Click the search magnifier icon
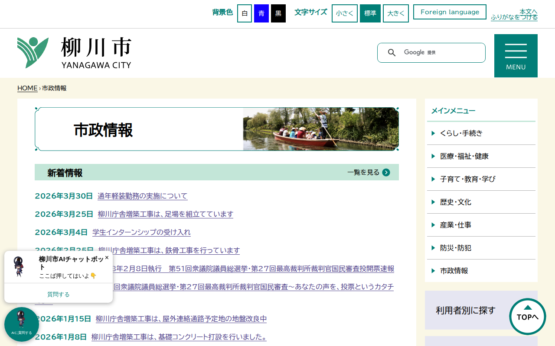 [392, 53]
